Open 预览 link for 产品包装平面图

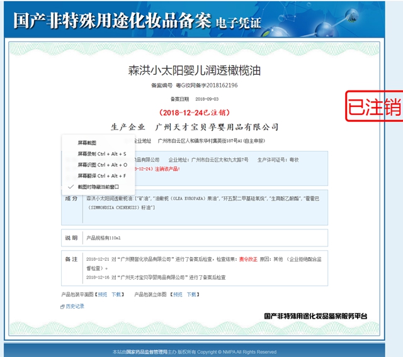tap(102, 294)
